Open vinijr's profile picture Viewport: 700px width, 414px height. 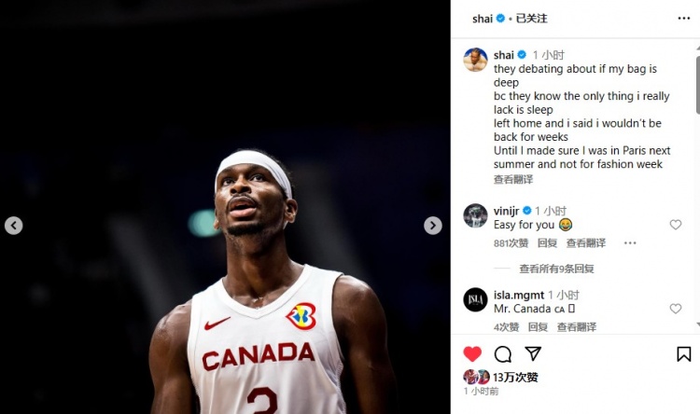[475, 216]
